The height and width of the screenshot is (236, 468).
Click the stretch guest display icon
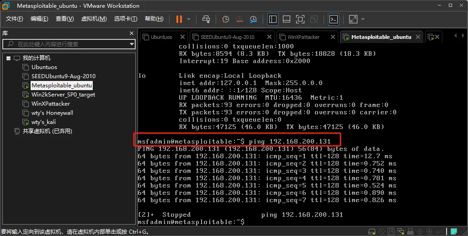pyautogui.click(x=353, y=19)
